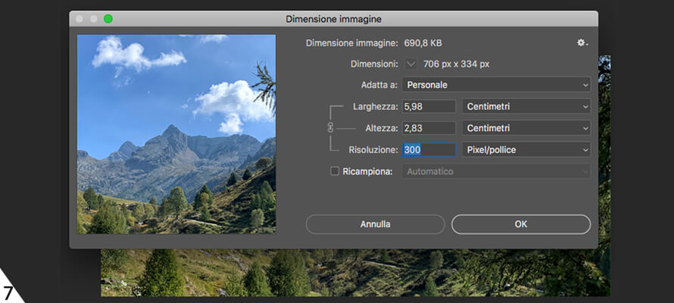674x303 pixels.
Task: Expand the Dimensioni unit chevron
Action: 411,64
